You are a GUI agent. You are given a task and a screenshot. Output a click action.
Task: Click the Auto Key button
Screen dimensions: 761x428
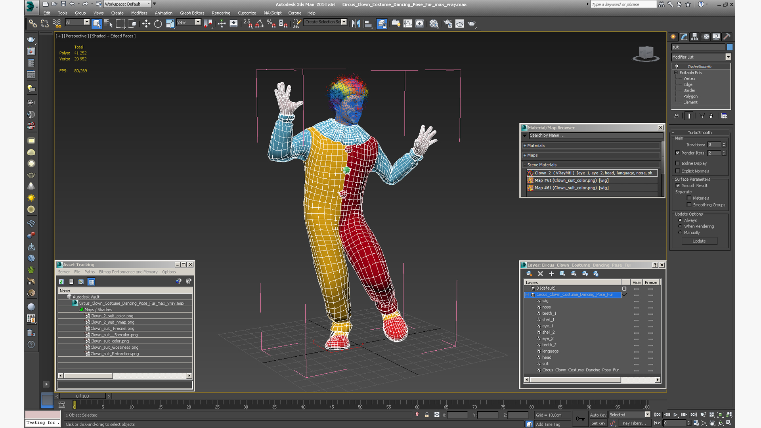(598, 415)
